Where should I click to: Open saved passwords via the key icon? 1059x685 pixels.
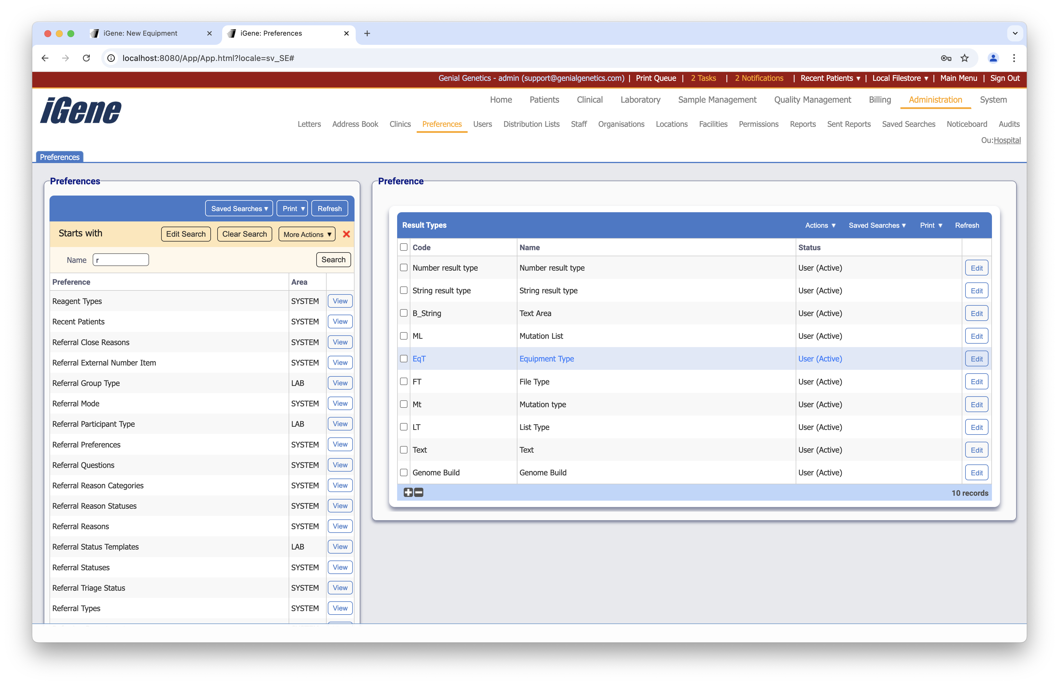(x=946, y=58)
